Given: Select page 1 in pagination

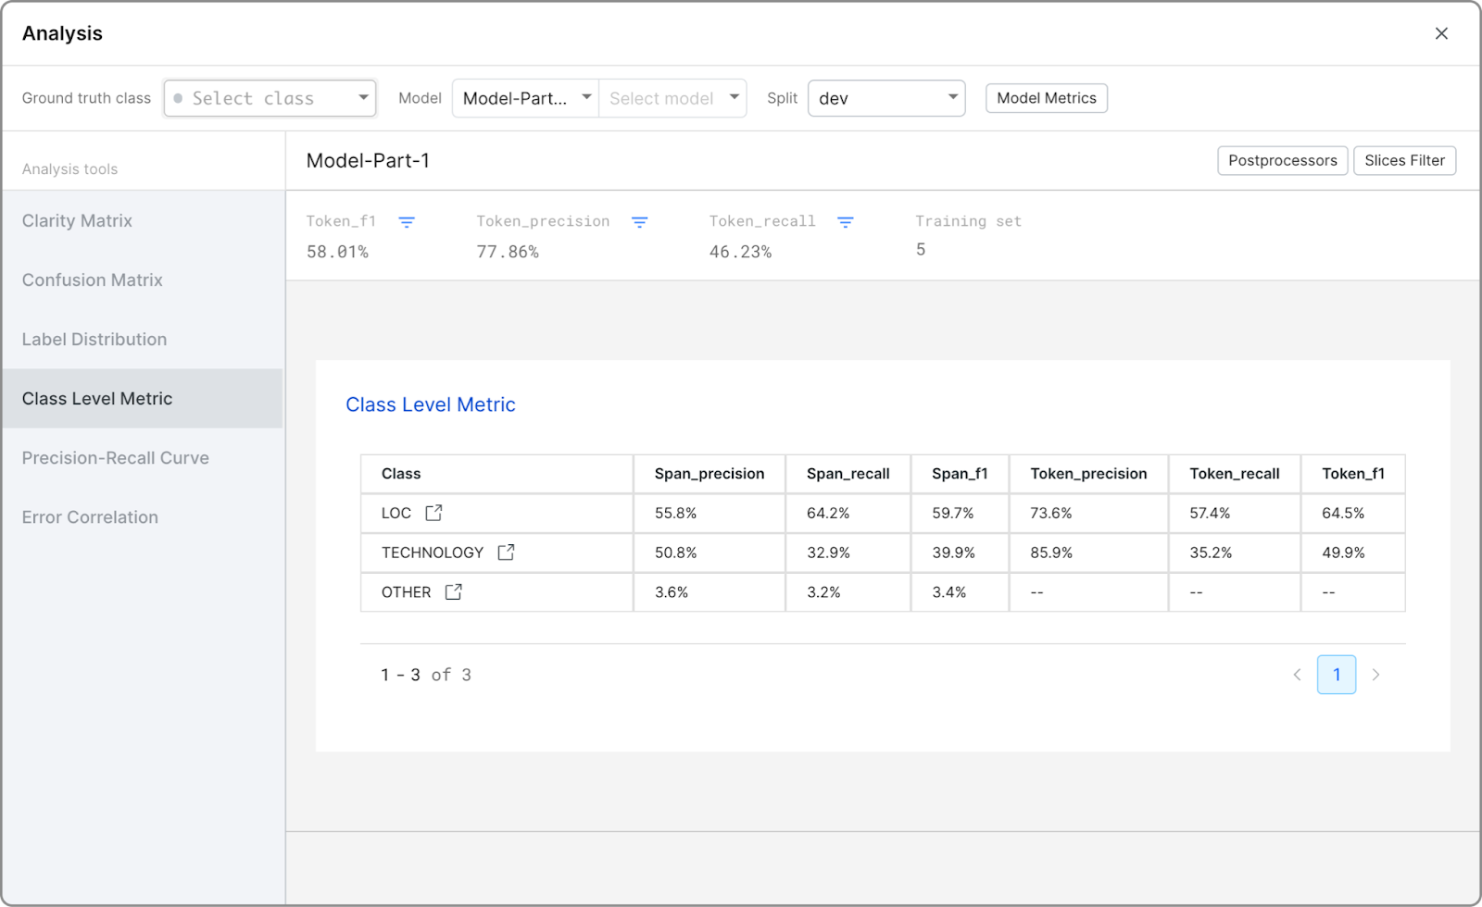Looking at the screenshot, I should (1337, 675).
